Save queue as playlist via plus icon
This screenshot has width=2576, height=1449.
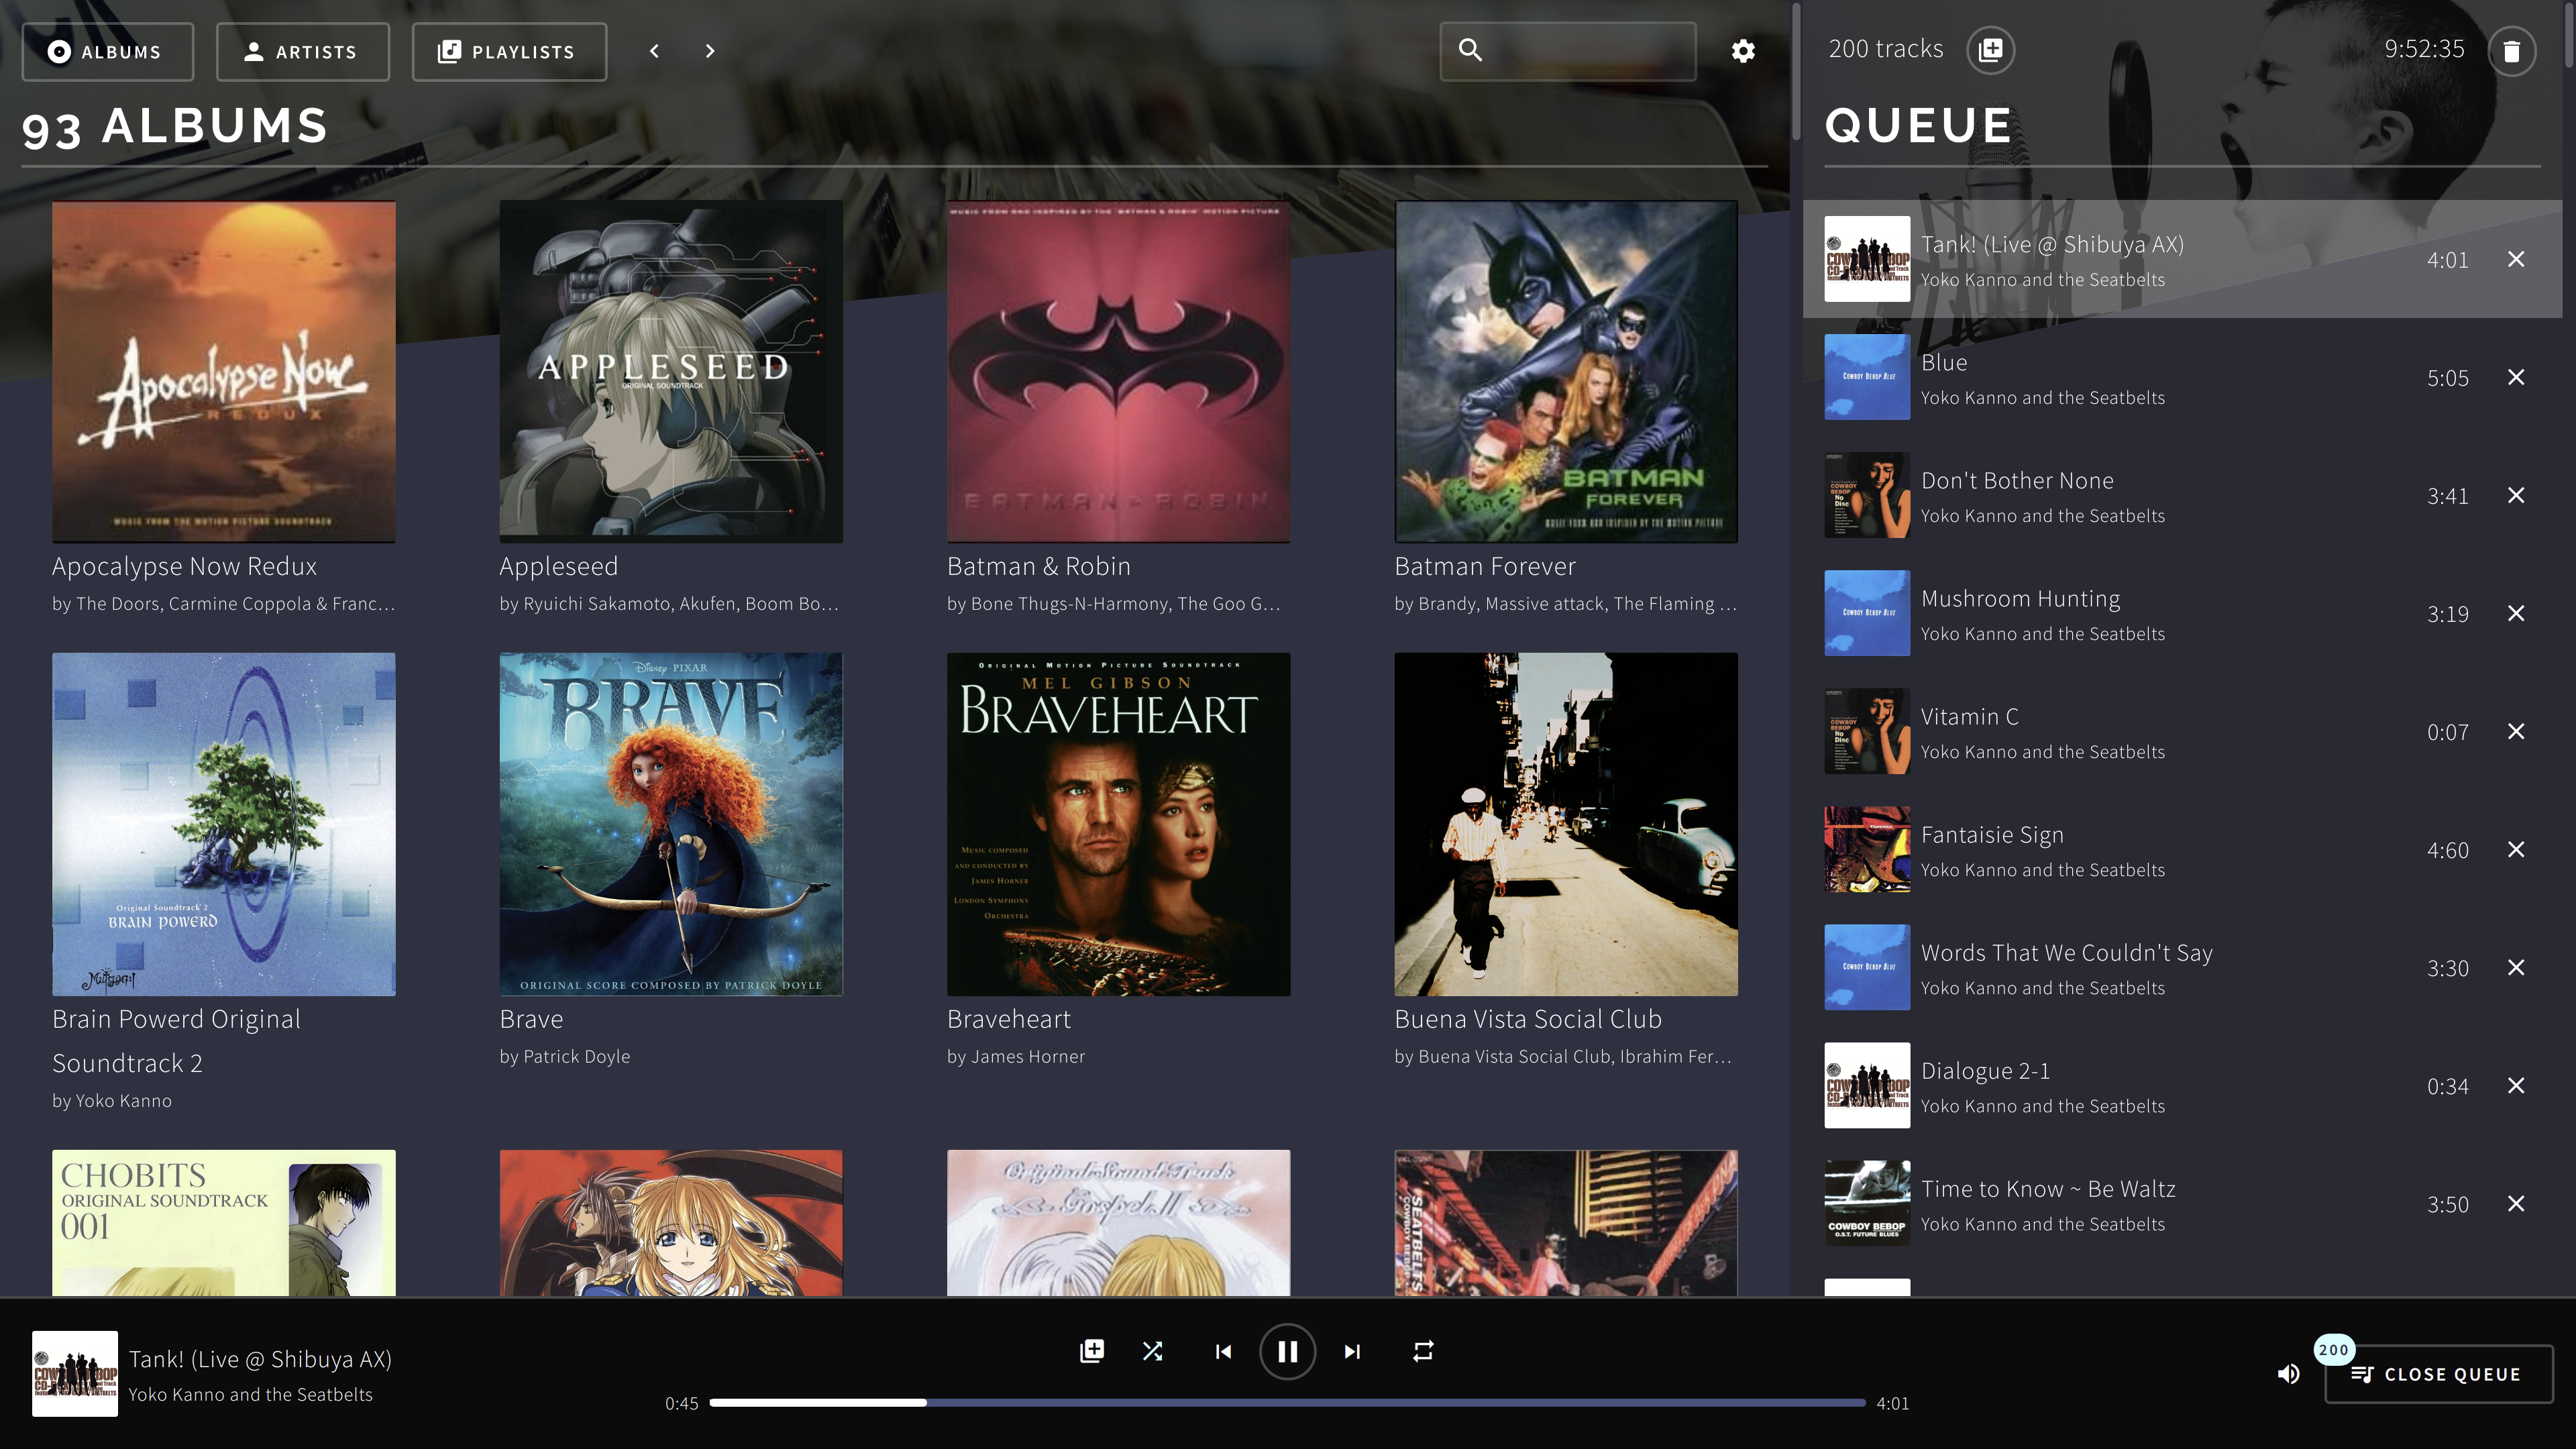[x=1989, y=49]
